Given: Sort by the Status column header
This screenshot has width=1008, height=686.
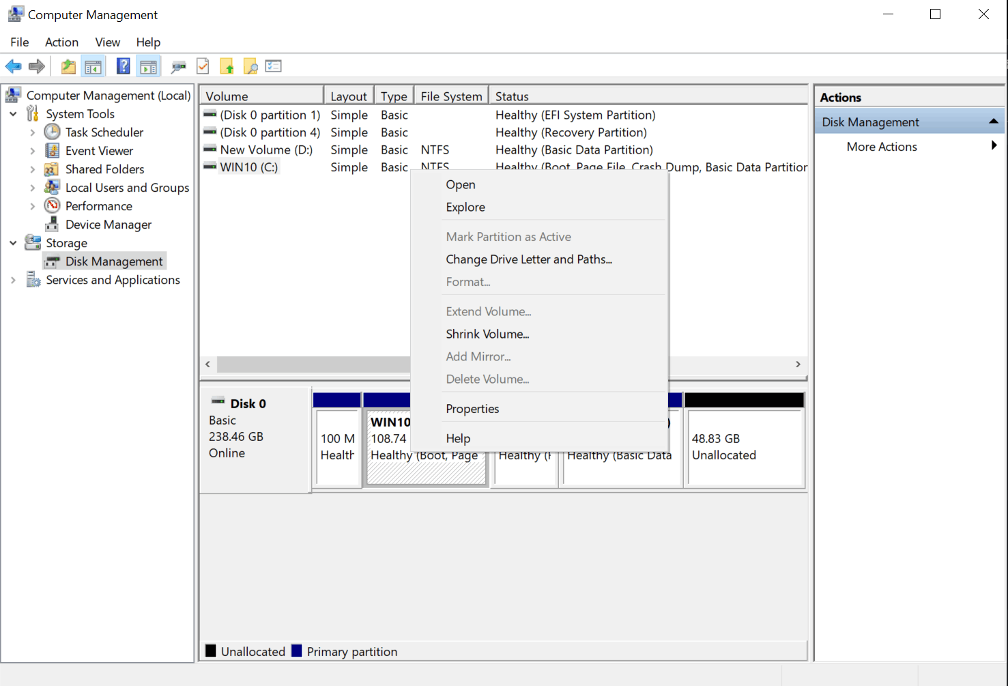Looking at the screenshot, I should click(648, 96).
